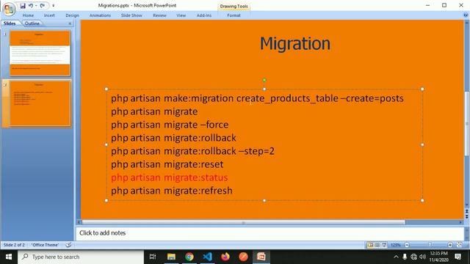
Task: Show the Slides pane tab
Action: point(10,23)
